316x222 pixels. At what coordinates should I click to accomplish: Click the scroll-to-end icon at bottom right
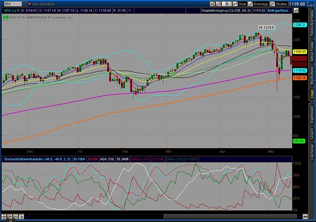305,217
